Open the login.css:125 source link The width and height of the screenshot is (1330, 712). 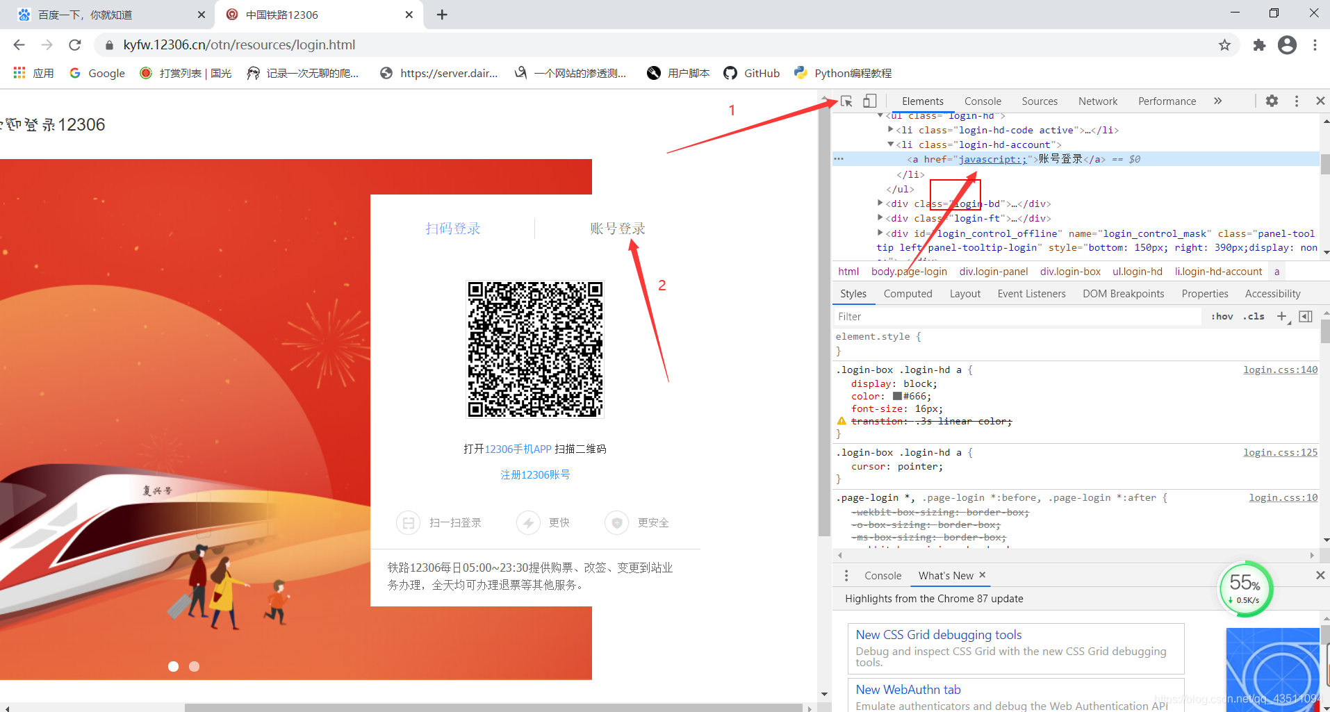pos(1280,453)
